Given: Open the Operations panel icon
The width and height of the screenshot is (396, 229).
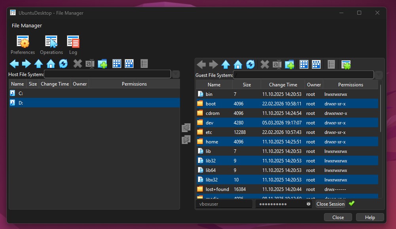Looking at the screenshot, I should [x=51, y=44].
